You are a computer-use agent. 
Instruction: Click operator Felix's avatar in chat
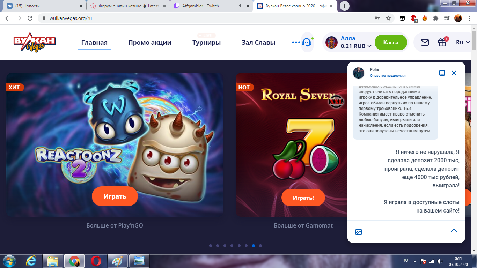click(x=359, y=73)
